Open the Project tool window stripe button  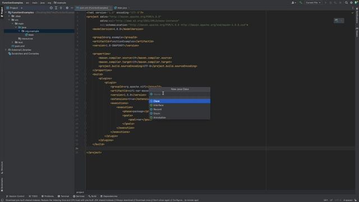click(x=2, y=12)
